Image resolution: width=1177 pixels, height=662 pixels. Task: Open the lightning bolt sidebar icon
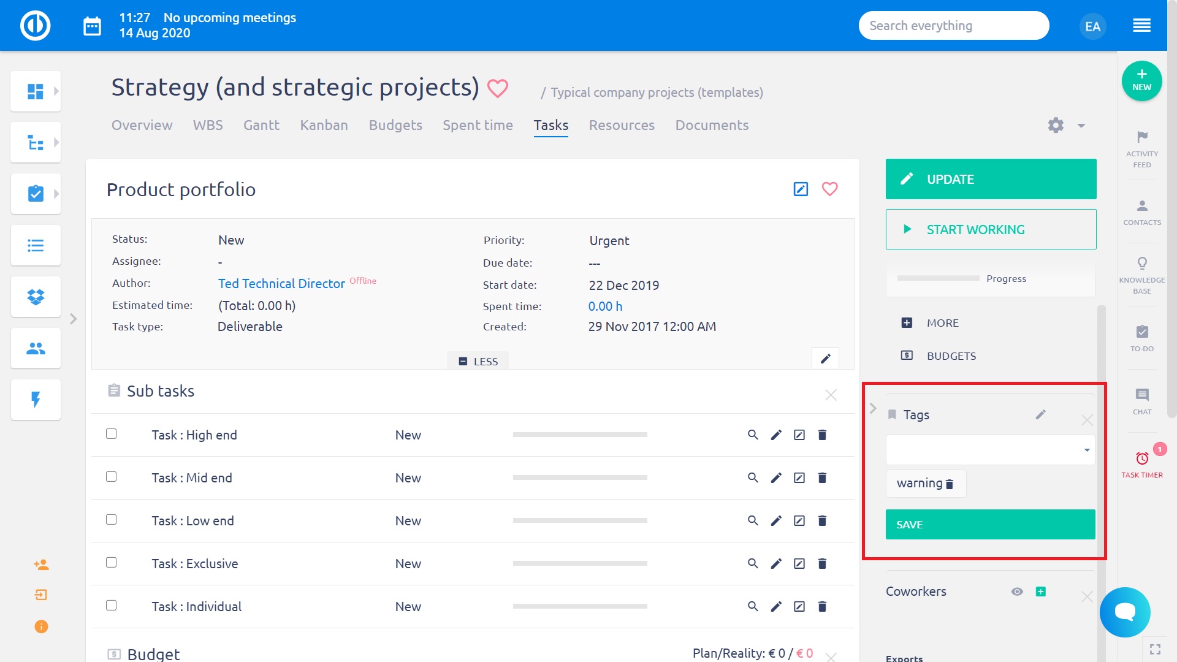(x=36, y=400)
